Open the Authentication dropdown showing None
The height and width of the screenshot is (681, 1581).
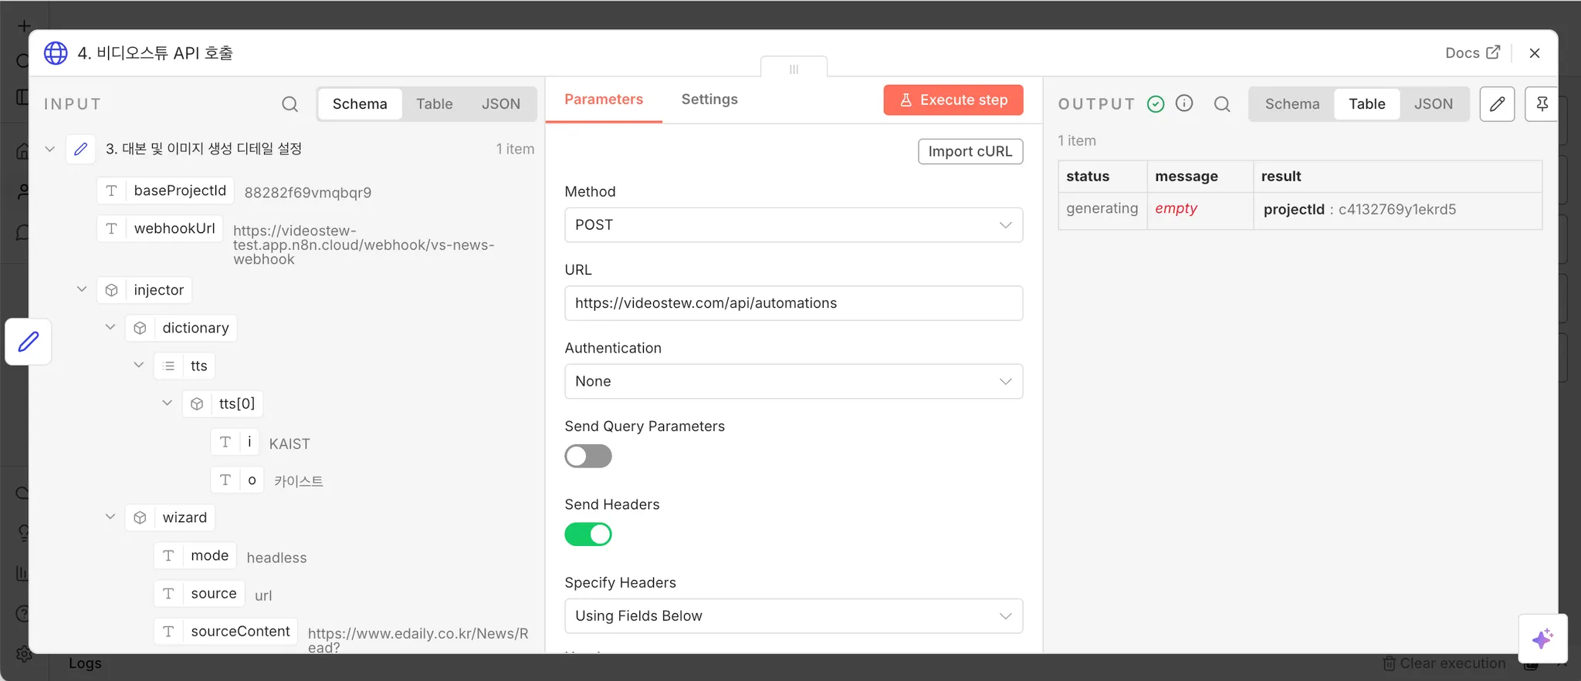point(793,382)
